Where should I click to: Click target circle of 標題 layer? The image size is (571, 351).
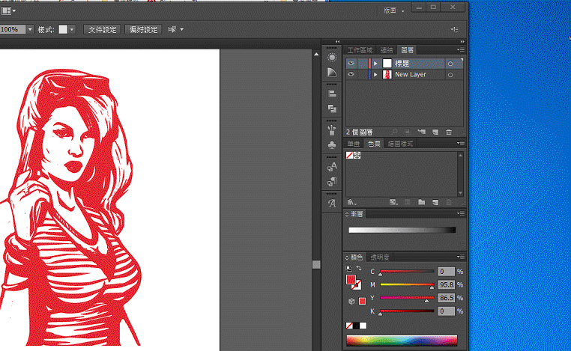point(450,64)
